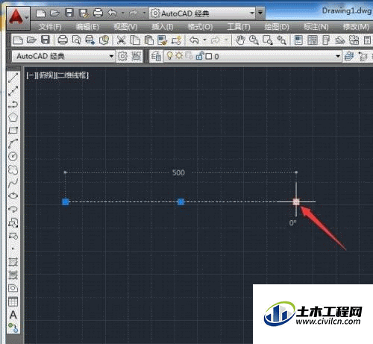Open DesignCenter from Standard toolbar
The image size is (373, 344).
(x=313, y=40)
